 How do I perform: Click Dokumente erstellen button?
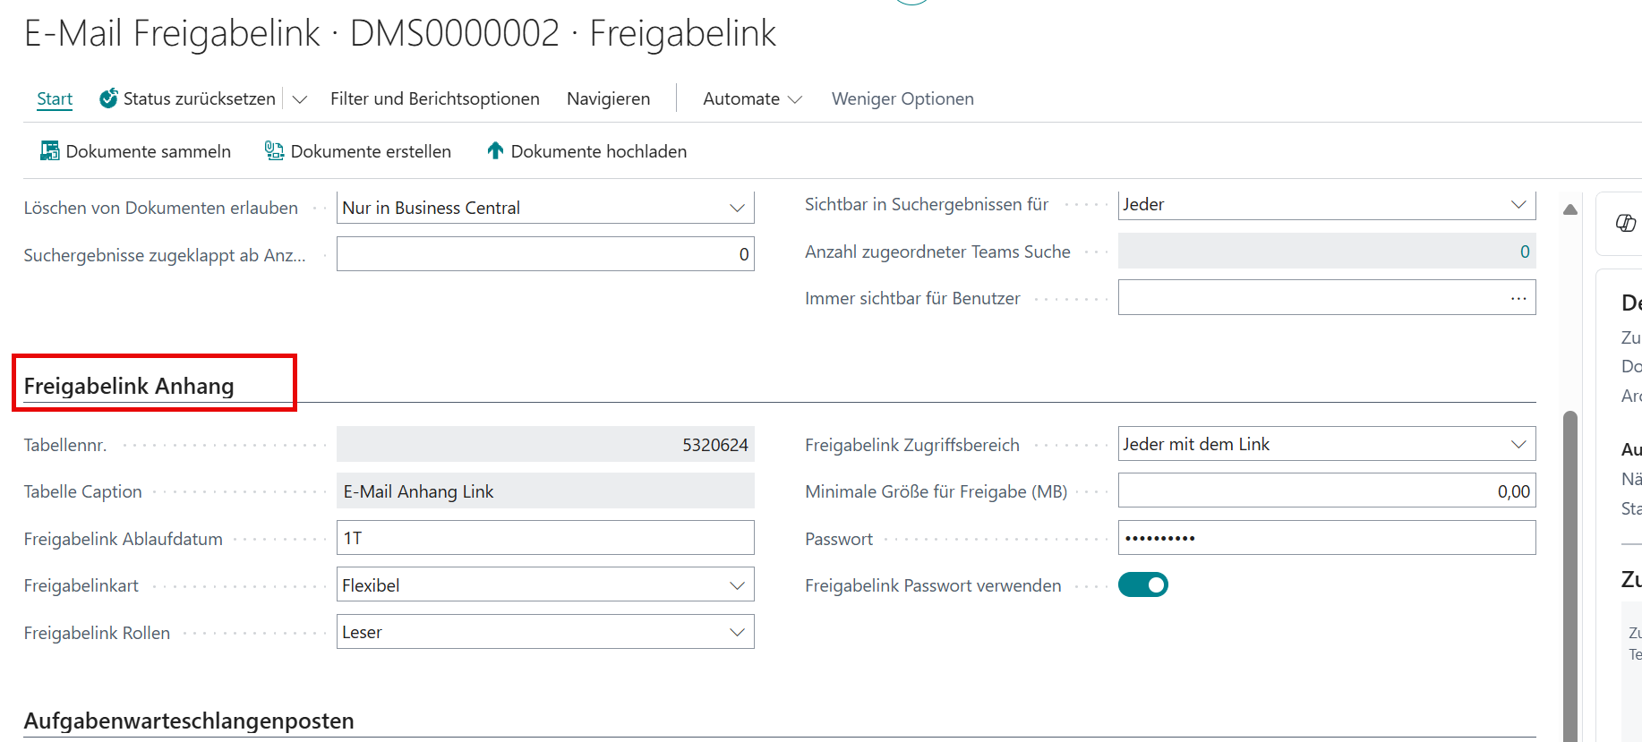click(x=358, y=151)
